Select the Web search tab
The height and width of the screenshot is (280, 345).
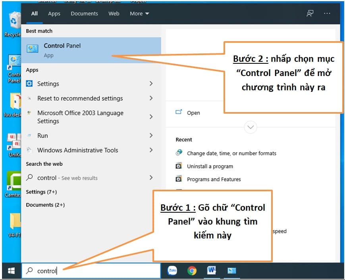click(114, 13)
